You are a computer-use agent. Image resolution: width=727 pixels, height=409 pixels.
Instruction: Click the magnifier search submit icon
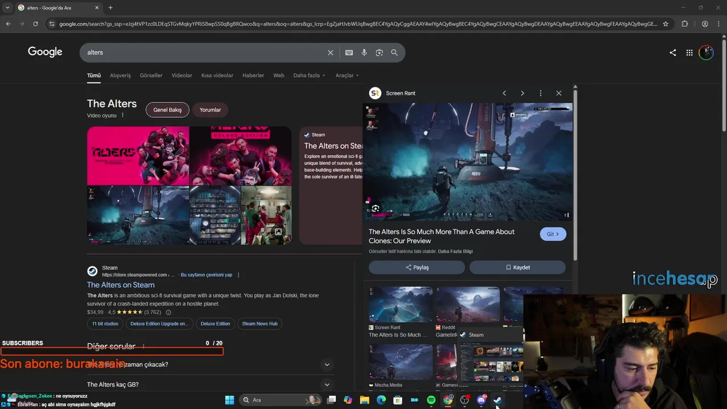(394, 52)
